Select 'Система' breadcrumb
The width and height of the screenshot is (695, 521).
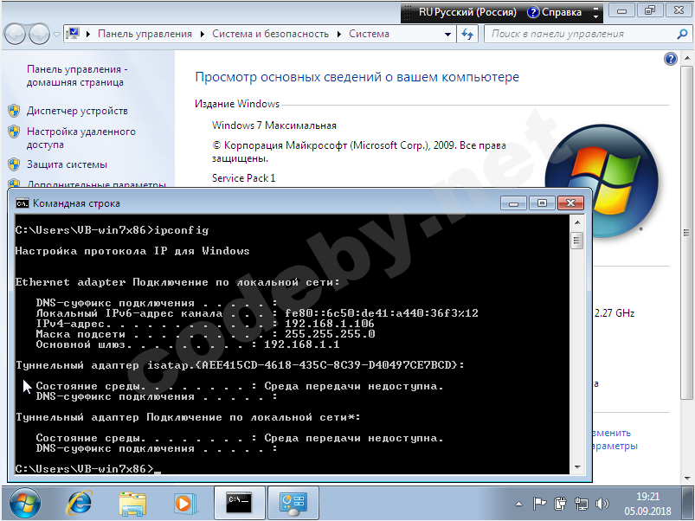click(x=369, y=34)
